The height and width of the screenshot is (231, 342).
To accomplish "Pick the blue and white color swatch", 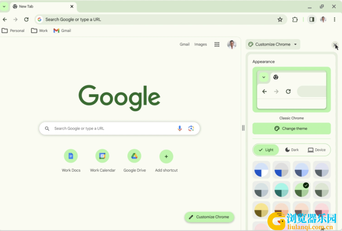I will click(x=261, y=170).
